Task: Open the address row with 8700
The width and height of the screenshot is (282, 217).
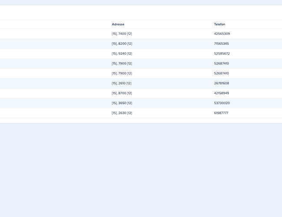Action: coord(122,93)
